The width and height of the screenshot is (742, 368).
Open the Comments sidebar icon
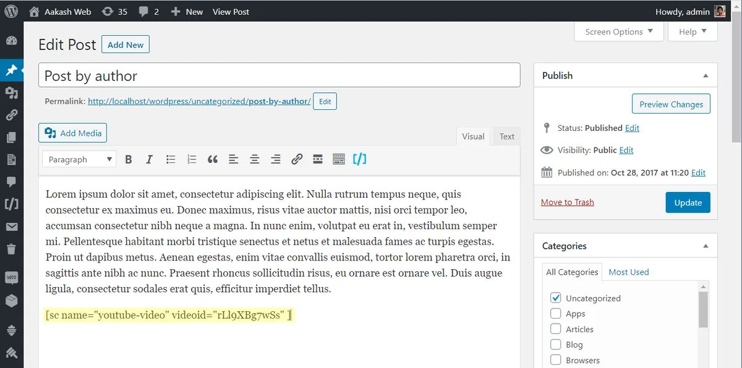pos(11,182)
